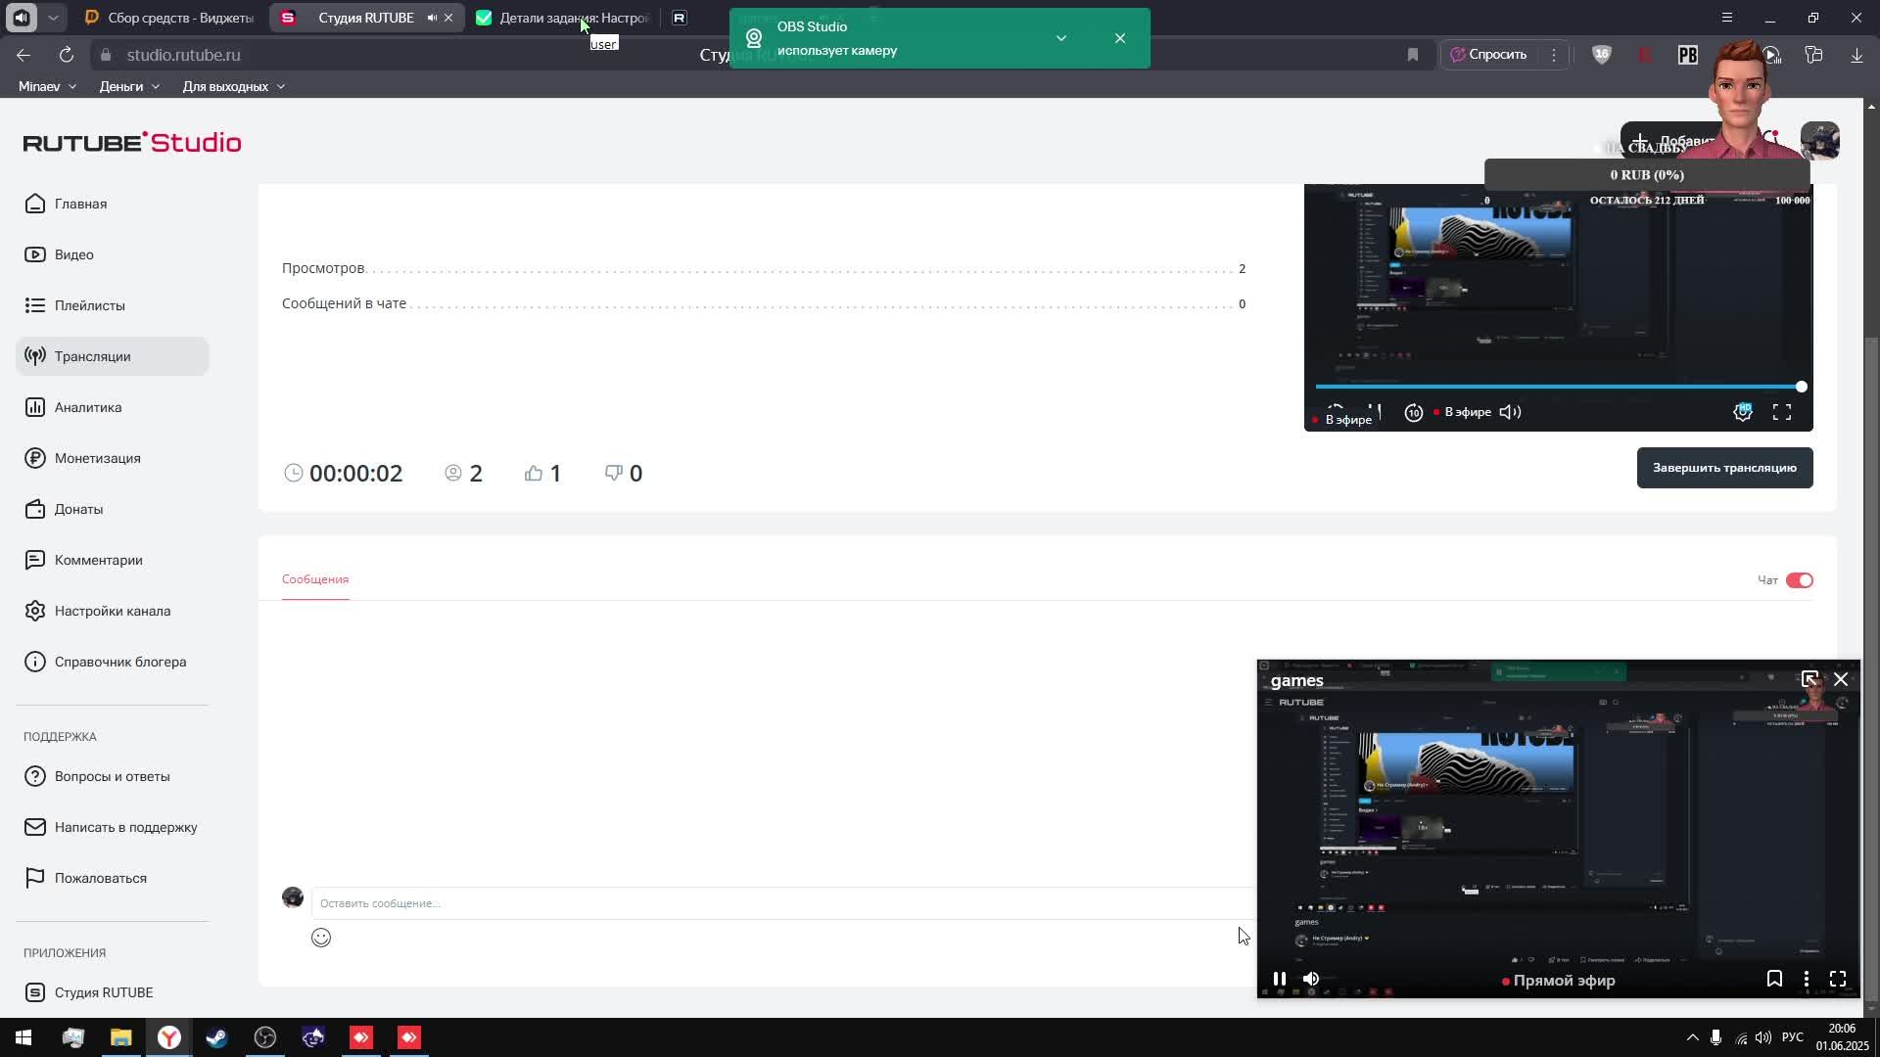Click the Оставить сообщение input field
Image resolution: width=1880 pixels, height=1057 pixels.
point(781,903)
